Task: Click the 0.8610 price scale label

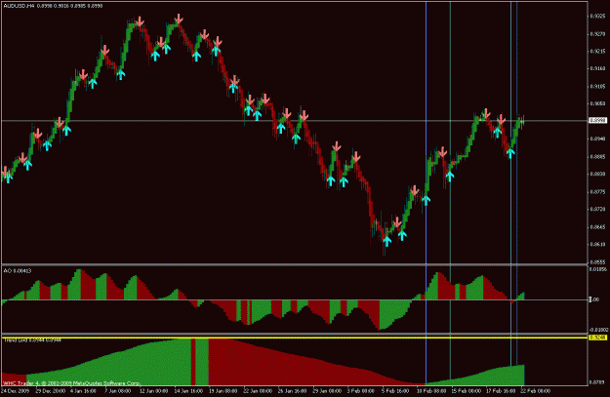Action: (597, 244)
